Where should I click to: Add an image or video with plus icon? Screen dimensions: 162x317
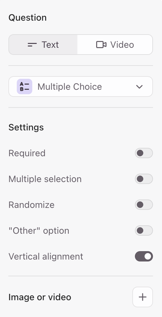(143, 297)
